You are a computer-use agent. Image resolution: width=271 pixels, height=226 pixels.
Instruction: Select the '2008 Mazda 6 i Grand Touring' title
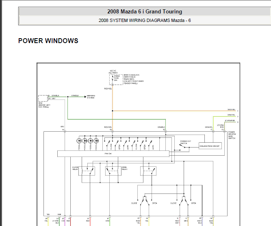pos(145,12)
